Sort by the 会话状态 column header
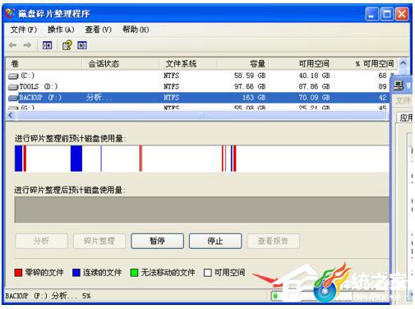 point(121,64)
